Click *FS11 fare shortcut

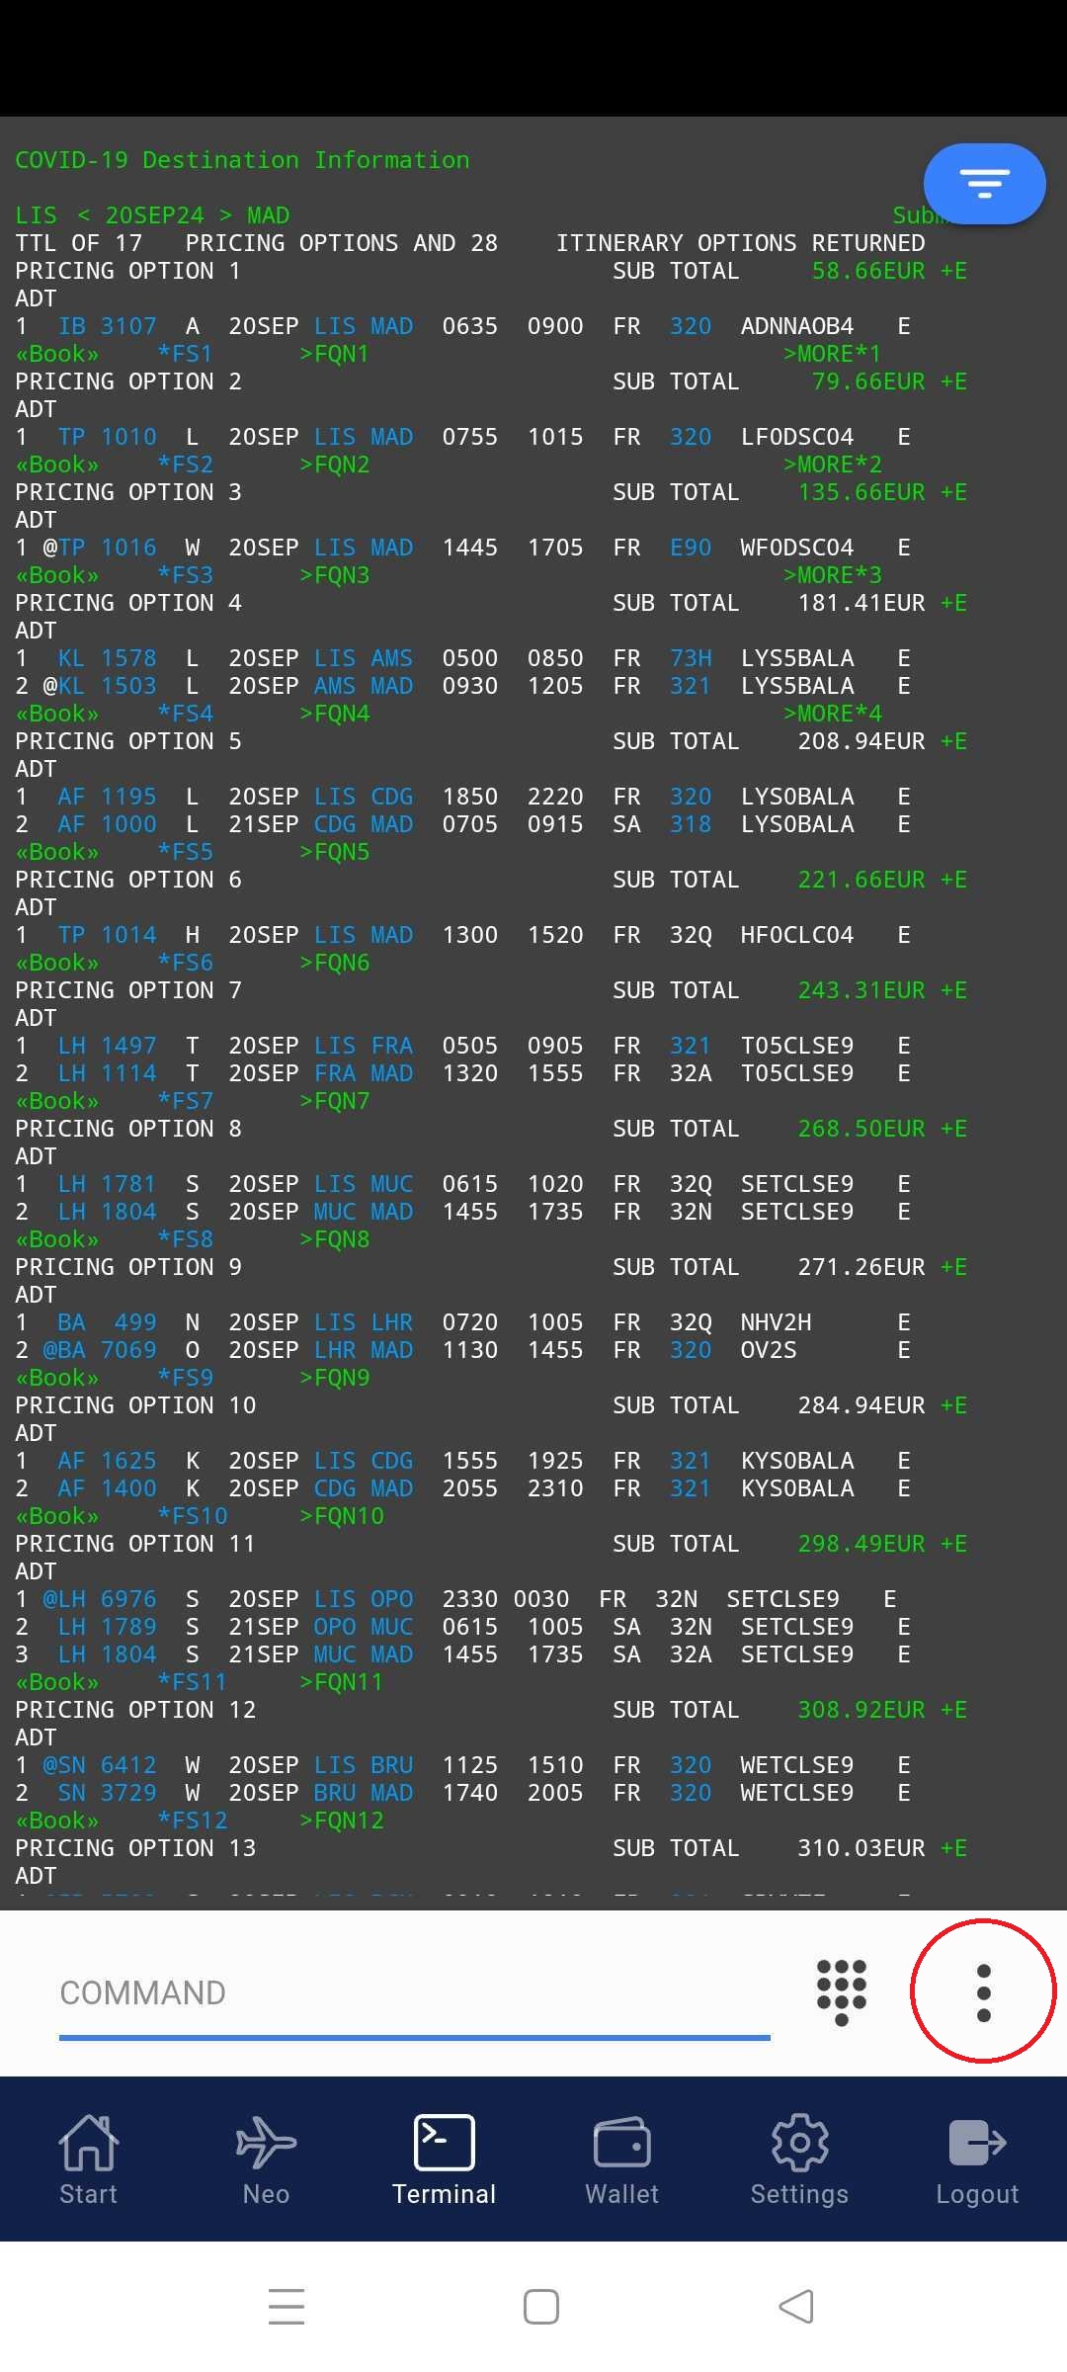coord(192,1682)
